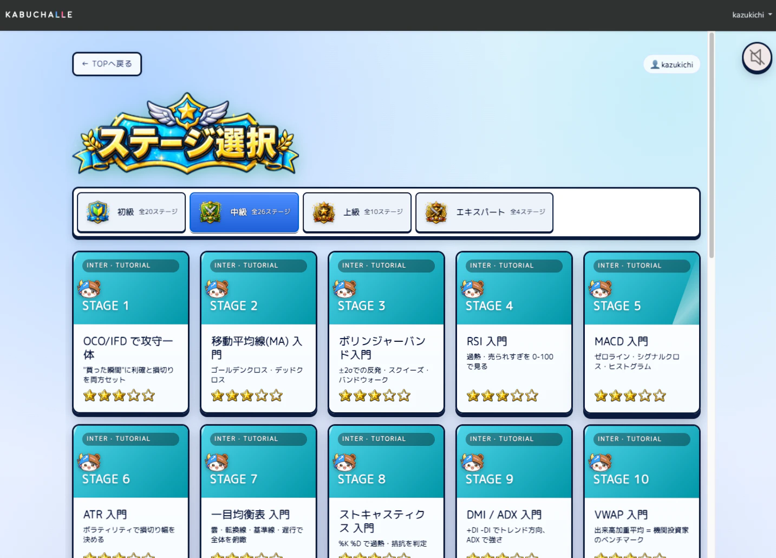Open the STAGE 1 heading

click(106, 306)
